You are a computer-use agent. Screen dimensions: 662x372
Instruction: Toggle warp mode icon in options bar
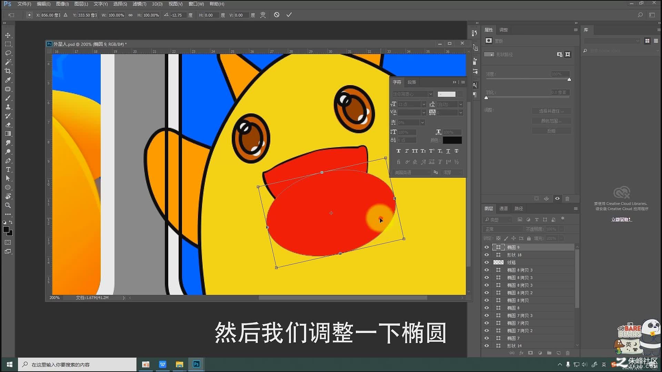[263, 15]
